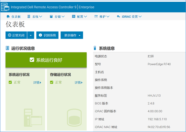Click the iDRAC firmware value 4.00.00.00
The width and height of the screenshot is (186, 132).
coord(155,111)
